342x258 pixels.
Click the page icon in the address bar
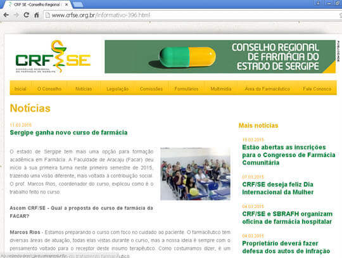(x=47, y=15)
